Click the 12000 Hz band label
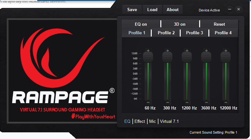This screenshot has height=139, width=251. point(228,108)
